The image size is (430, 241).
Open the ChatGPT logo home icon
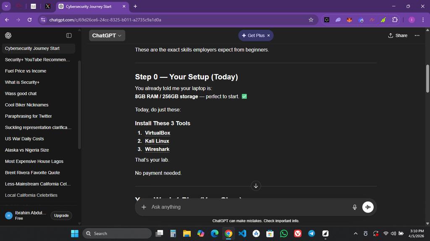[x=8, y=36]
